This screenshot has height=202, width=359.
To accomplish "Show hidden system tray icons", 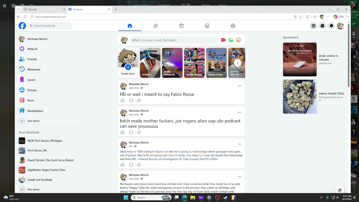I will (321, 198).
